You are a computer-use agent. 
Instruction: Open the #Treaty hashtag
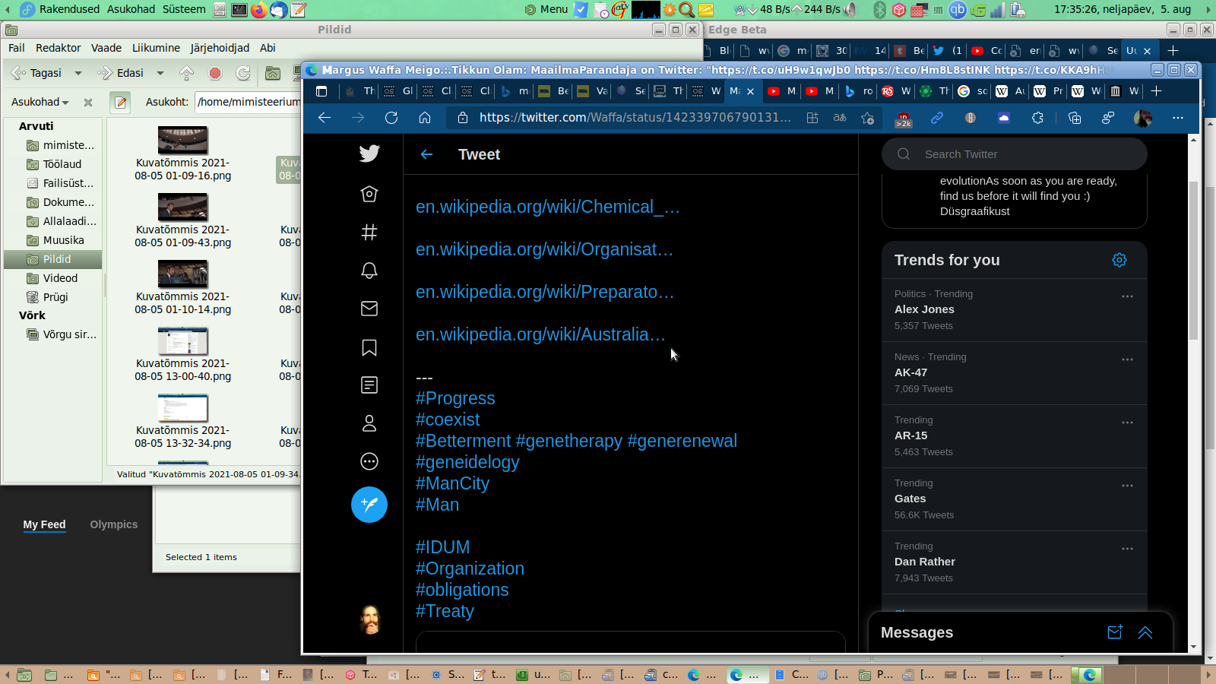pyautogui.click(x=445, y=611)
